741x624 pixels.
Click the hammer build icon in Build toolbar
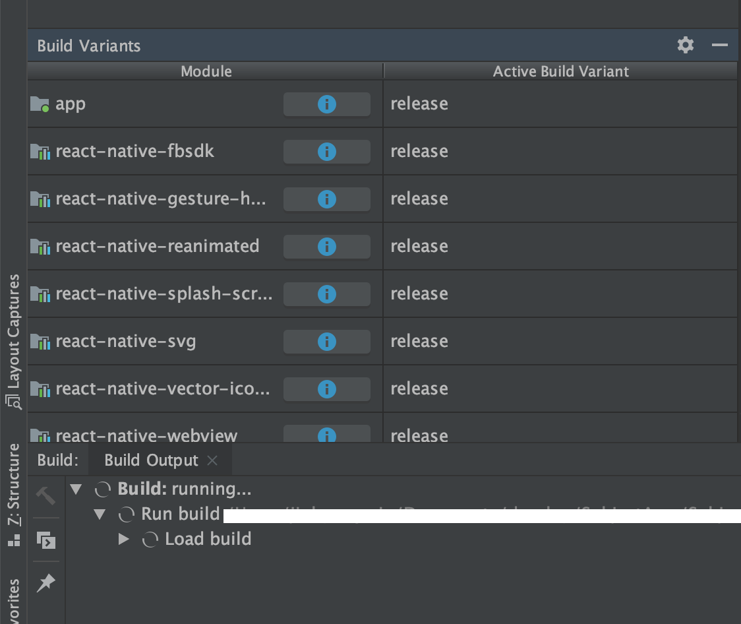[46, 496]
